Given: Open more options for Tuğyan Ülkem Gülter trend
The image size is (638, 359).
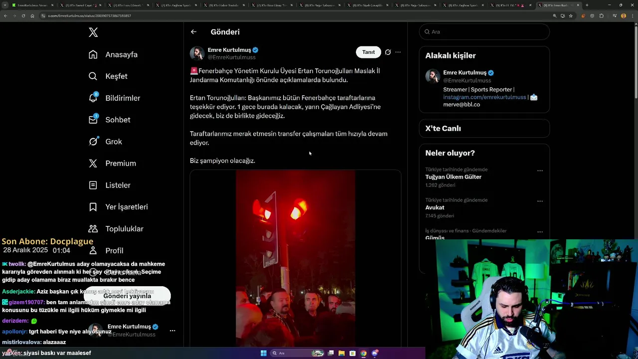Looking at the screenshot, I should [x=540, y=171].
